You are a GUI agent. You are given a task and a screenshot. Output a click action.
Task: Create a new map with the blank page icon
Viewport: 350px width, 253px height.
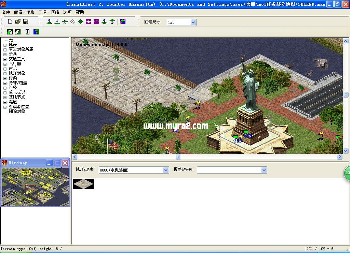pos(10,21)
